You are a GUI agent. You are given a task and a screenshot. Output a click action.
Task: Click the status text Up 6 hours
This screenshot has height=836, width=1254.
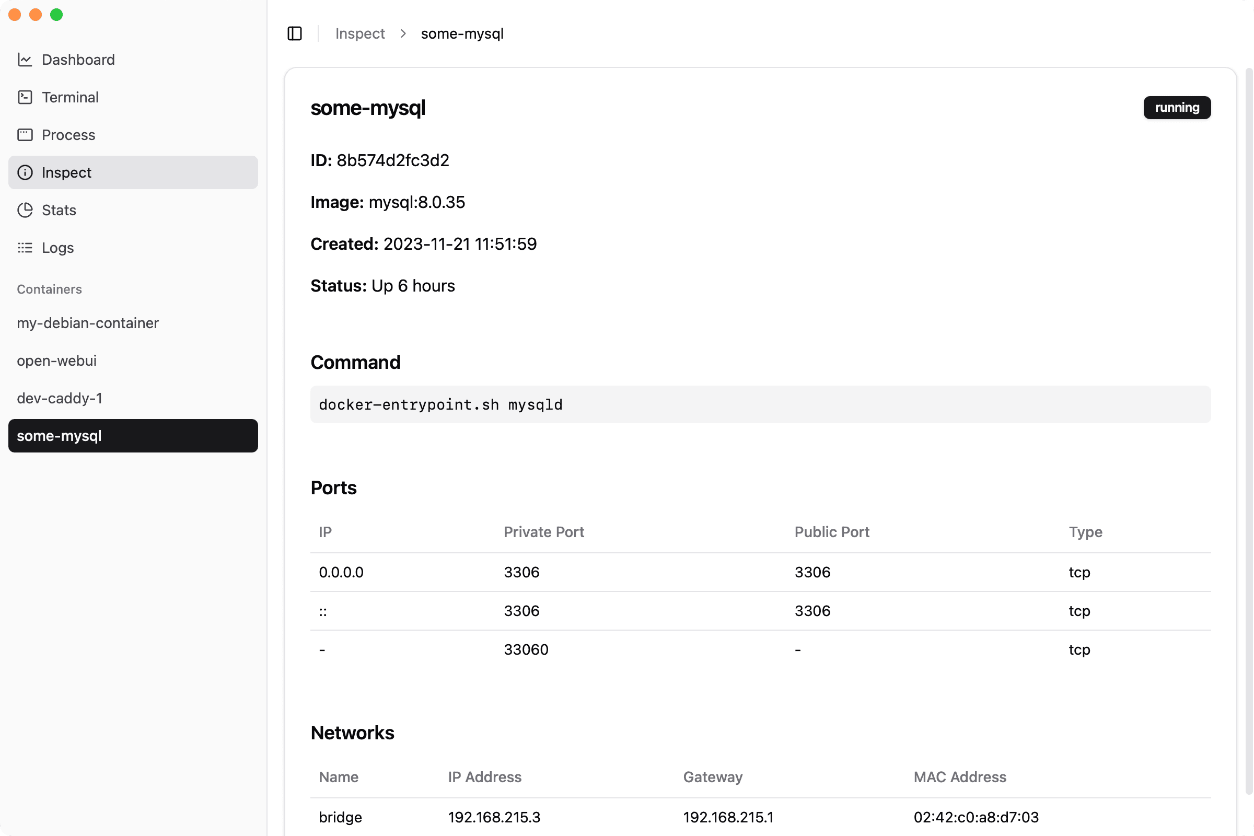(x=413, y=286)
